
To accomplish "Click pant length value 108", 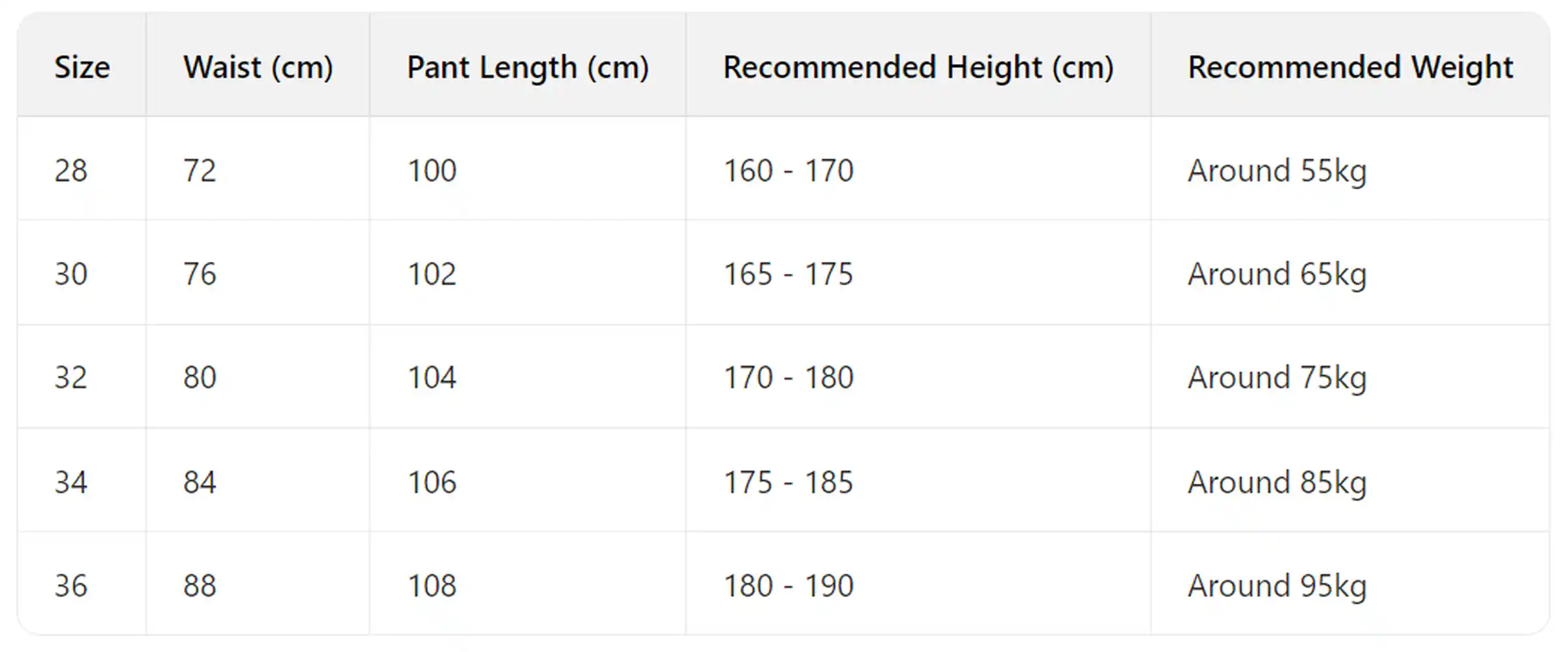I will click(x=432, y=585).
